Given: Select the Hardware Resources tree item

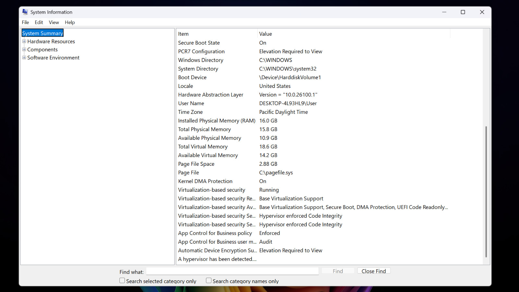Looking at the screenshot, I should click(51, 42).
